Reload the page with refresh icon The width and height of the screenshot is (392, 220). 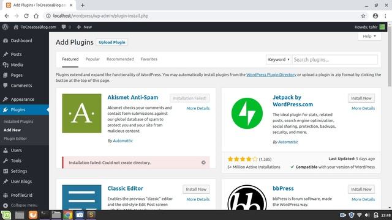[26, 16]
